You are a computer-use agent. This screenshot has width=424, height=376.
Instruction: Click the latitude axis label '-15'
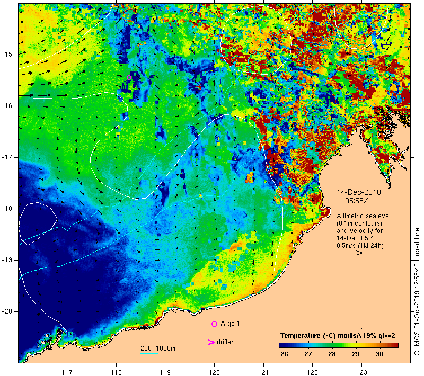(x=7, y=55)
